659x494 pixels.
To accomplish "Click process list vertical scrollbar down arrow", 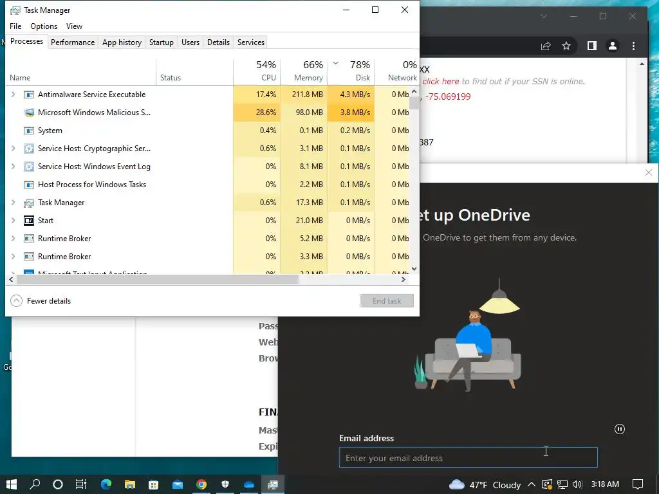I will [x=414, y=268].
